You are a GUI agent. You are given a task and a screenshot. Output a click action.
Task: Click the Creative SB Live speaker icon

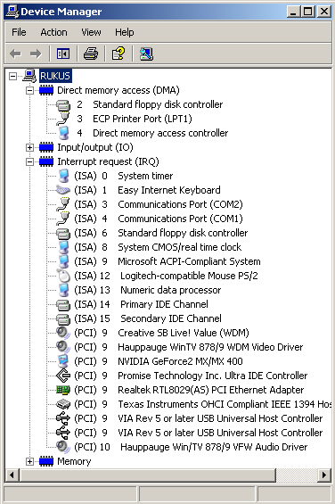point(63,333)
